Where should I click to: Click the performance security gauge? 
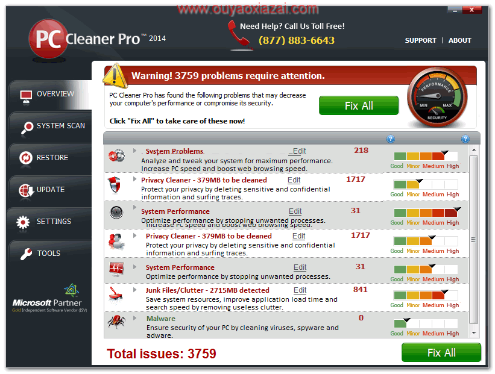(437, 98)
